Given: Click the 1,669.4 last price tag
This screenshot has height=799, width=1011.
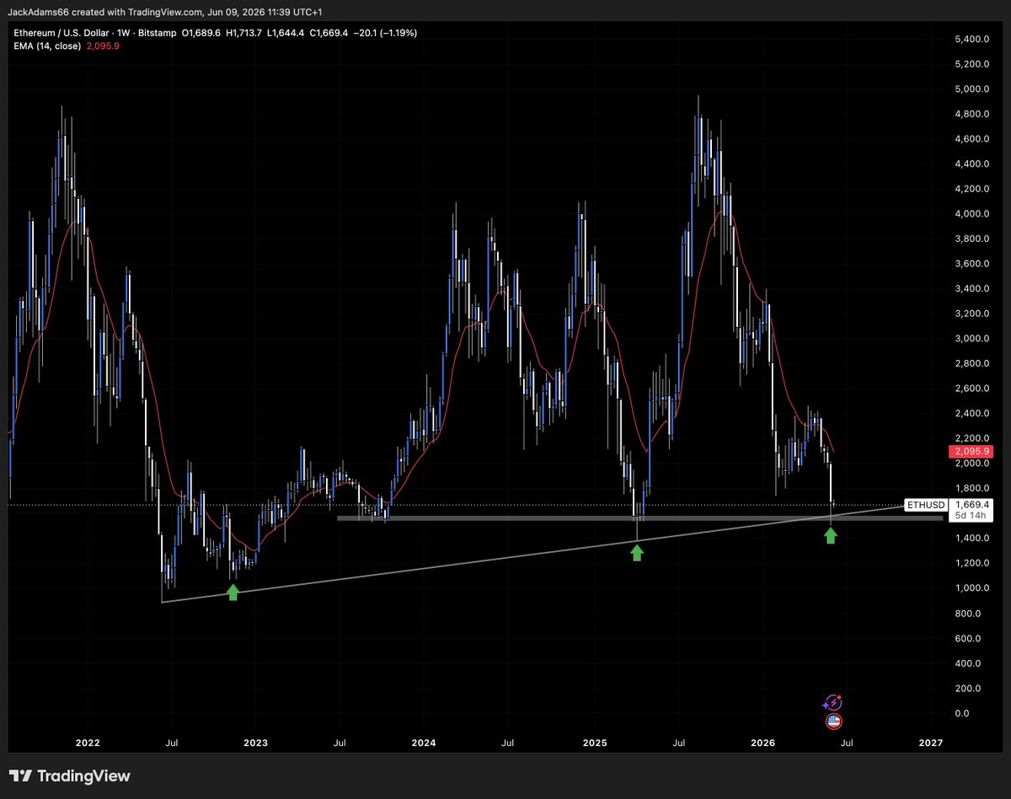Looking at the screenshot, I should coord(972,505).
